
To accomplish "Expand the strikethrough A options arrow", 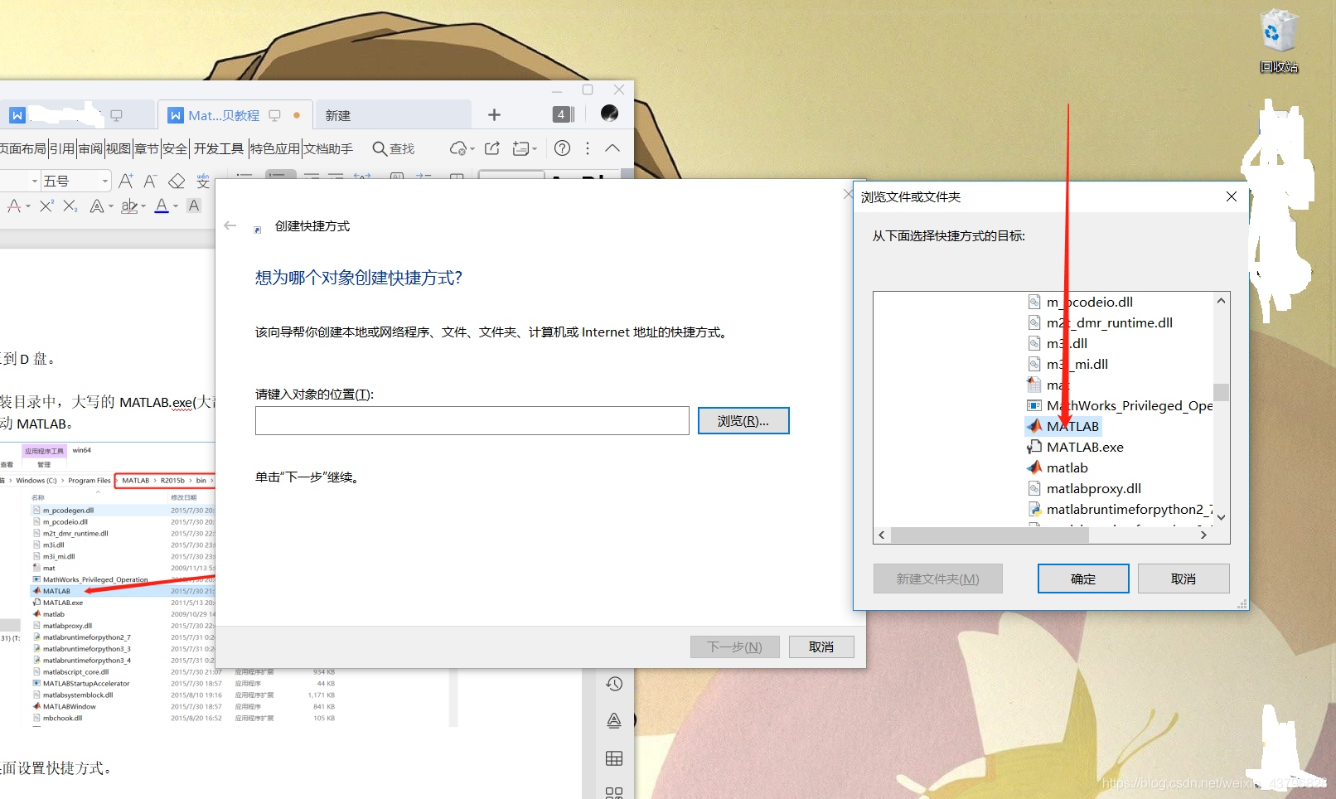I will coord(28,206).
